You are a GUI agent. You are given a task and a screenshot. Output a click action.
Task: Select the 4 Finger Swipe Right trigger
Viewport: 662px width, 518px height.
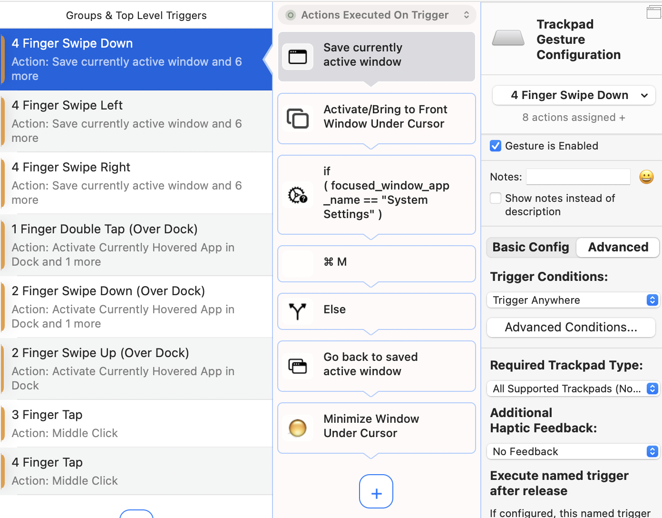136,183
